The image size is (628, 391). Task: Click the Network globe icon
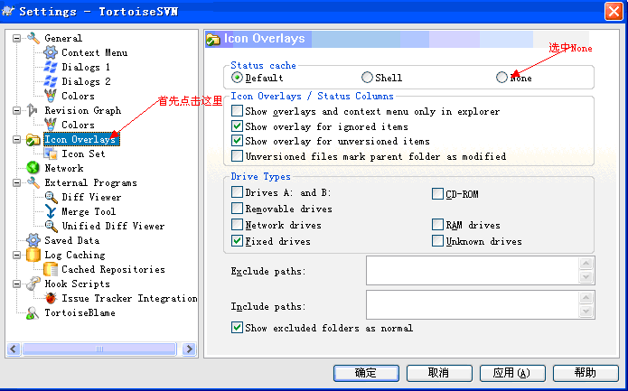33,168
